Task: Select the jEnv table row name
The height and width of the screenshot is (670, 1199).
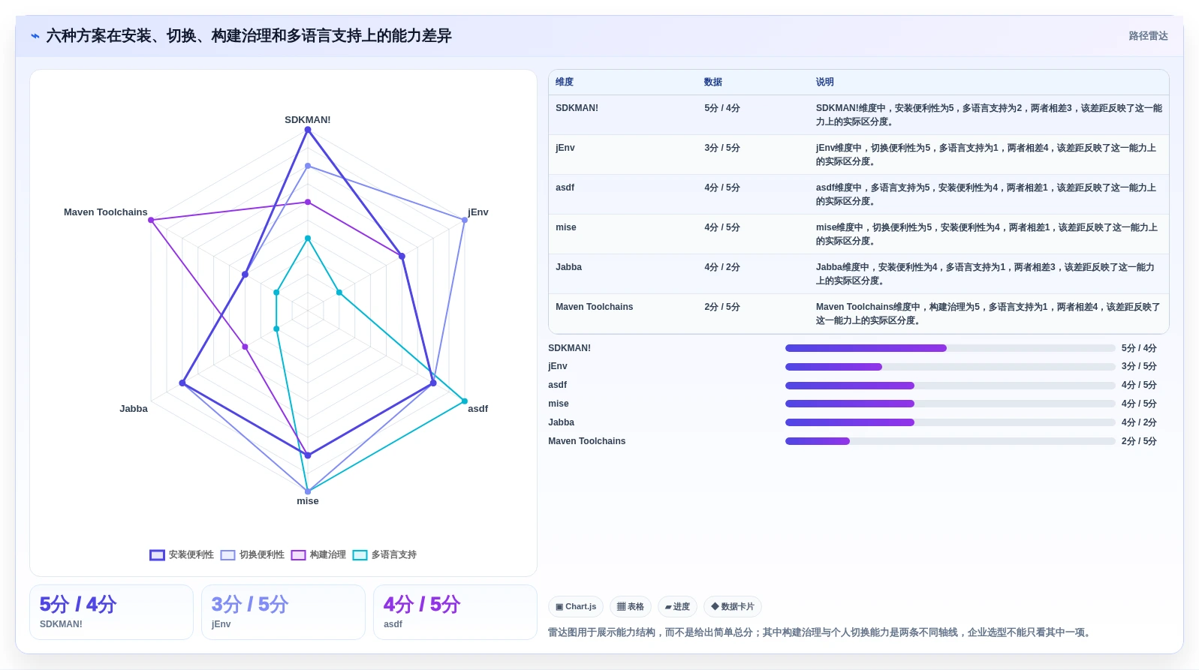Action: [x=565, y=148]
